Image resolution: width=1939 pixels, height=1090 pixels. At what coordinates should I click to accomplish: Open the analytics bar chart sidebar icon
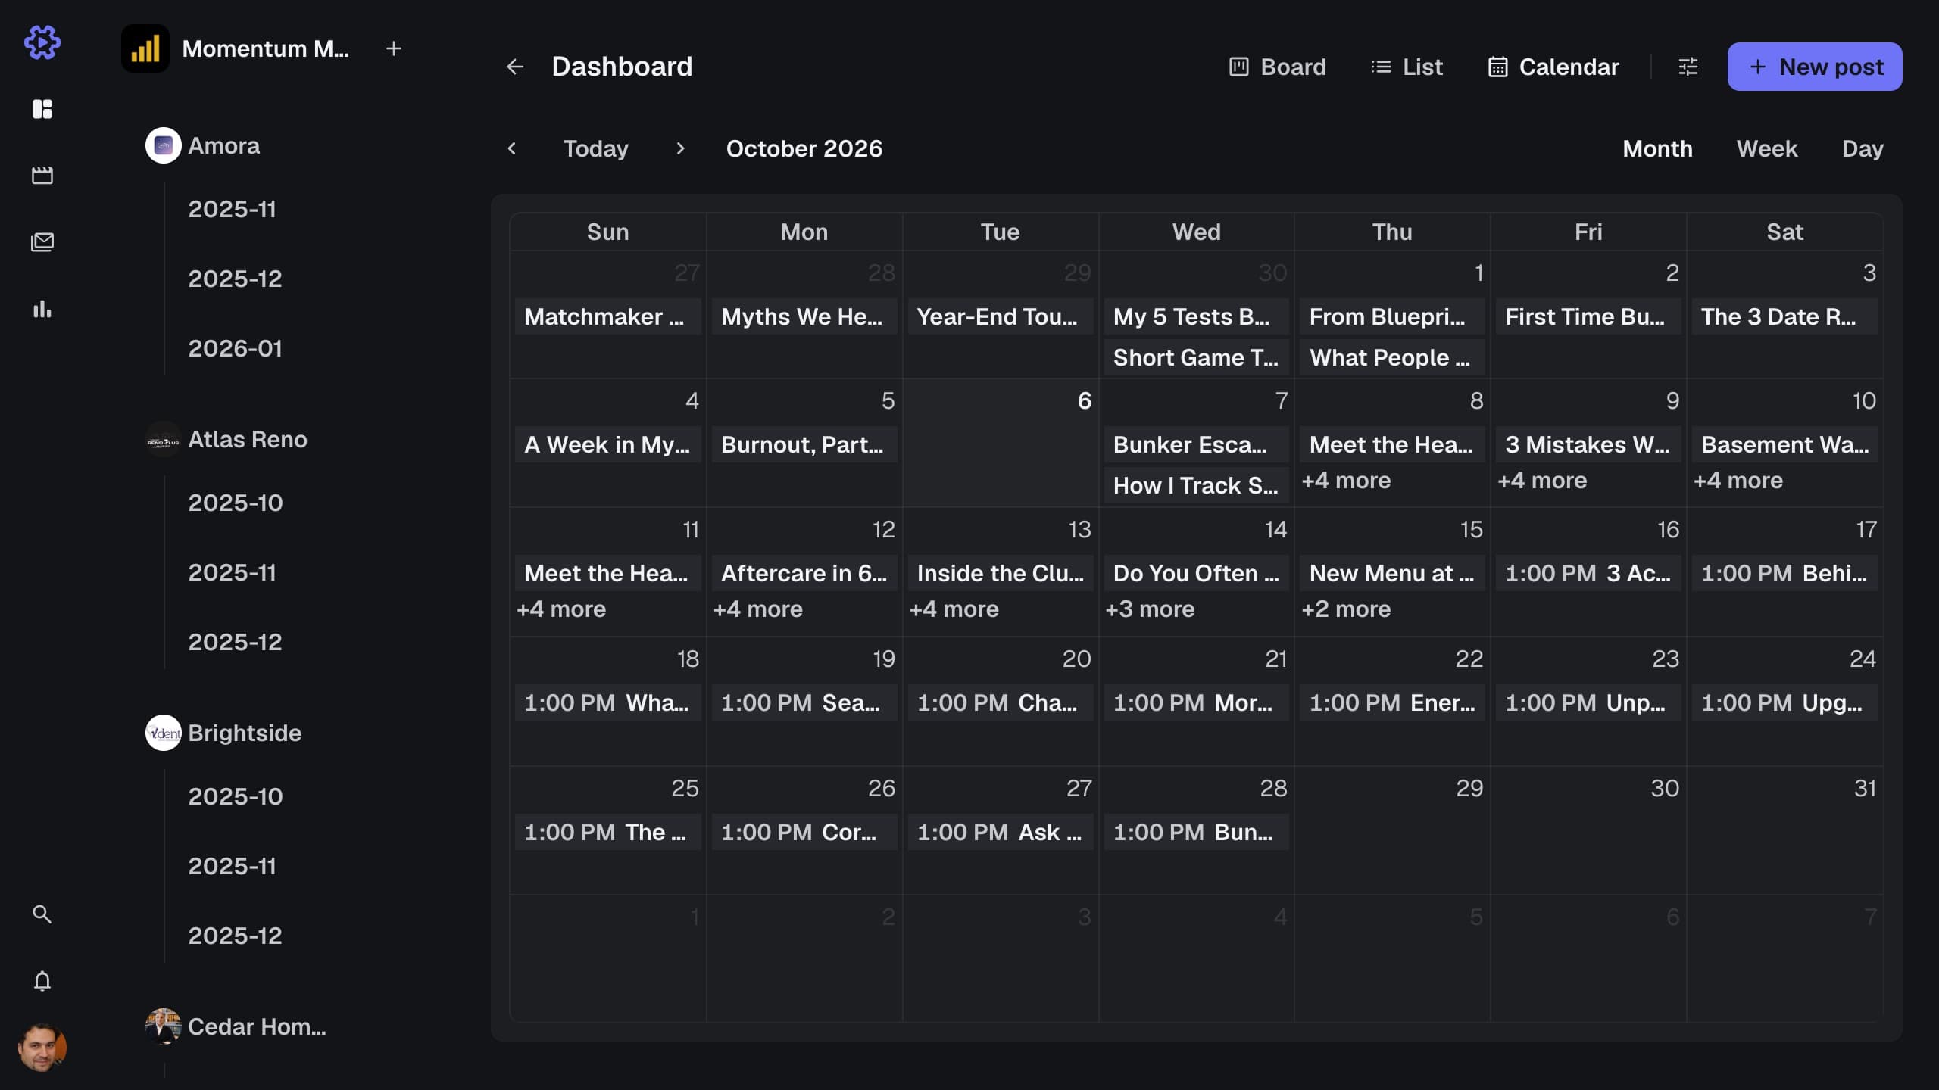tap(42, 309)
